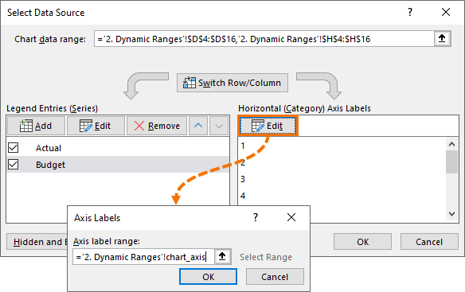Add a new legend series
Viewport: 465px width, 292px height.
click(x=36, y=126)
